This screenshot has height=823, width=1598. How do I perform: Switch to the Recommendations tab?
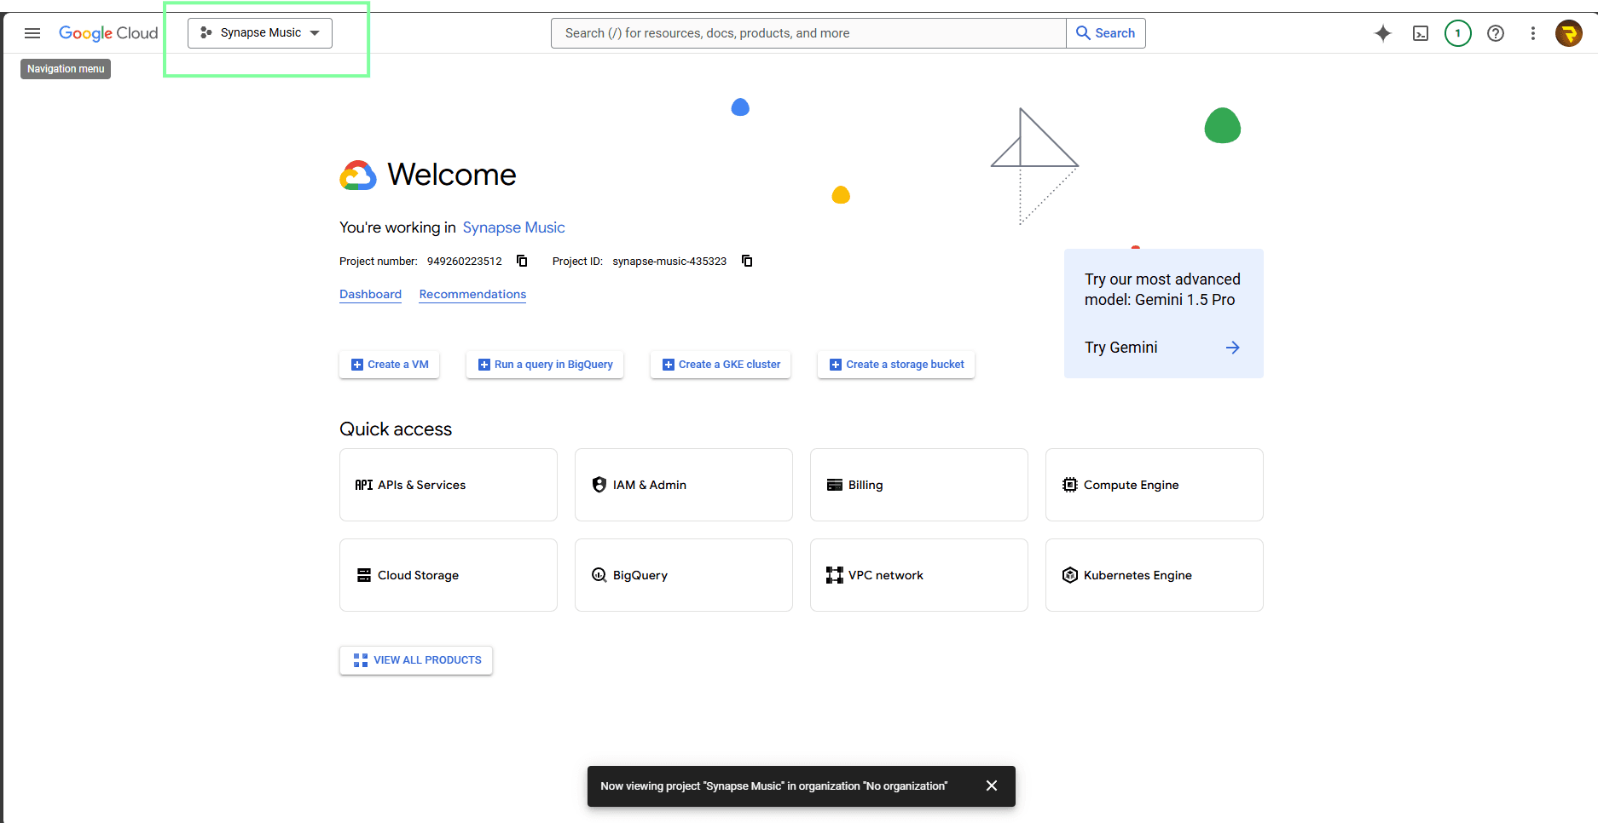click(x=472, y=294)
